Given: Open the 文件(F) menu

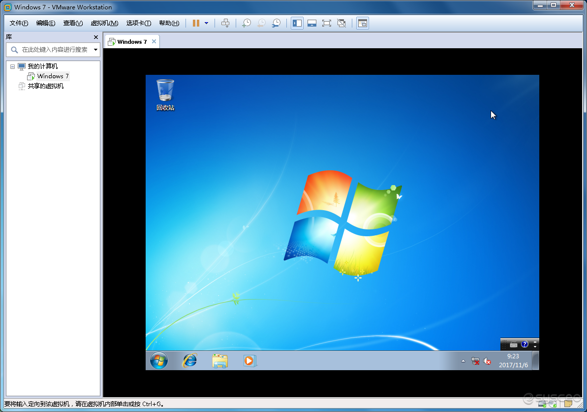Looking at the screenshot, I should [x=19, y=23].
